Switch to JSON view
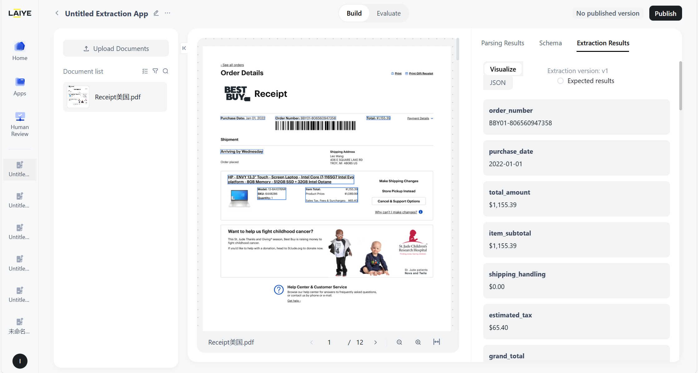698x373 pixels. [498, 83]
